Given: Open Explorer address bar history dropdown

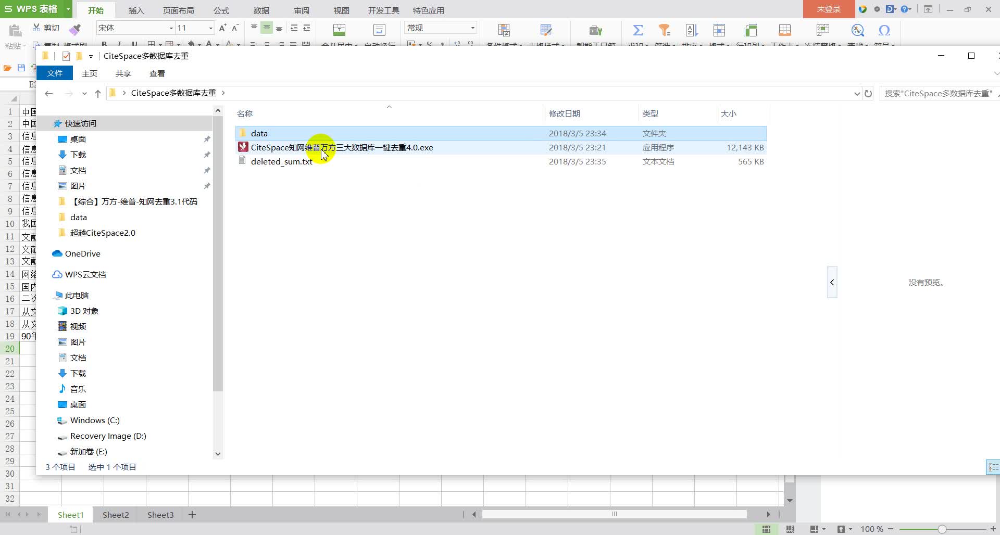Looking at the screenshot, I should 857,94.
